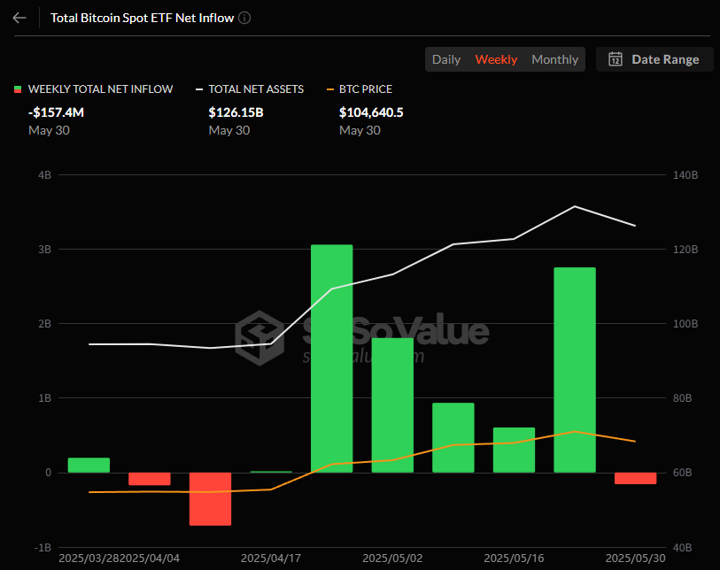Click the 2025/05/30 axis date label

[636, 558]
